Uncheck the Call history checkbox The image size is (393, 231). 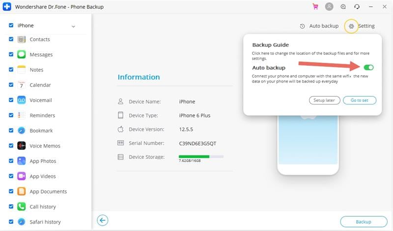tap(11, 206)
